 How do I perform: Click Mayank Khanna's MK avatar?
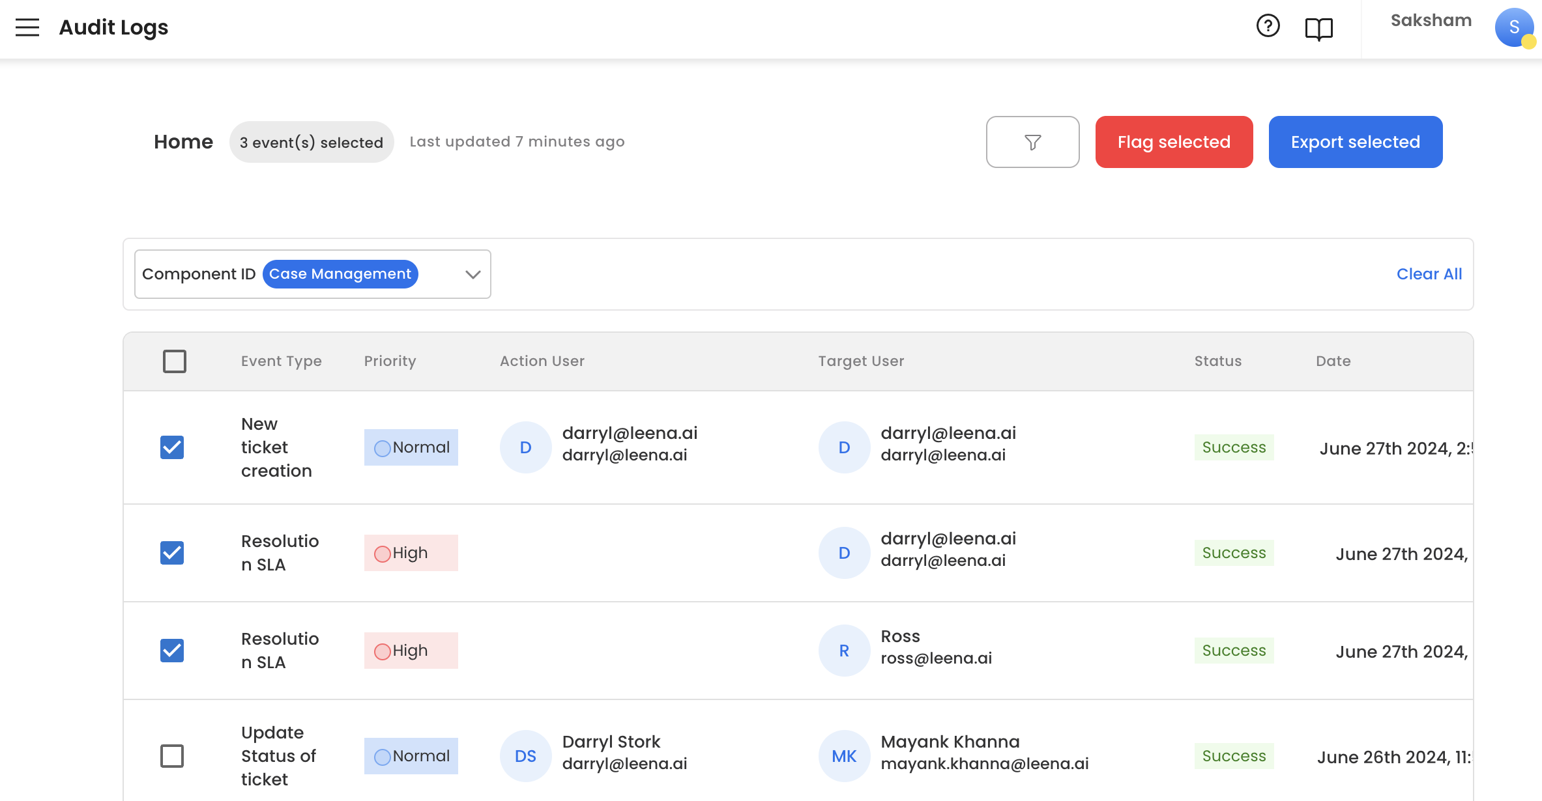tap(844, 756)
